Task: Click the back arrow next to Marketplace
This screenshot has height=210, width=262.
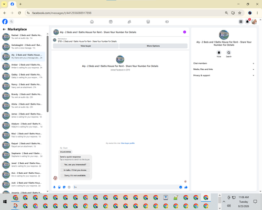Action: pos(4,29)
